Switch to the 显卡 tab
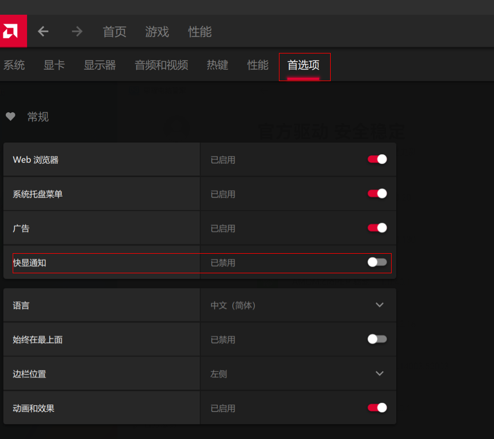 (54, 65)
